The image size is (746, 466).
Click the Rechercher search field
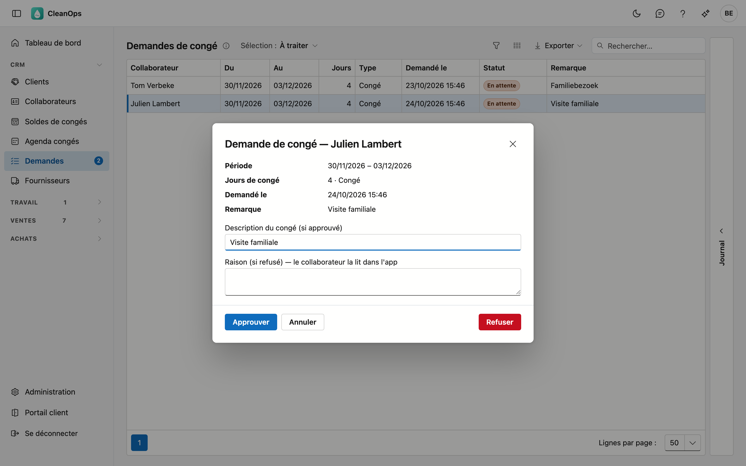(x=648, y=46)
